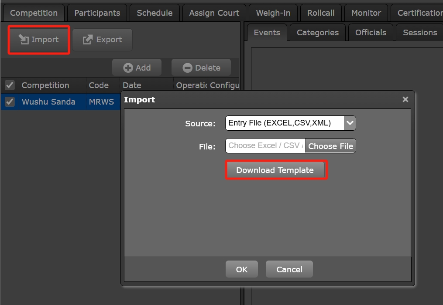Switch to the Schedule tab
Screen dimensions: 443x305
(155, 13)
